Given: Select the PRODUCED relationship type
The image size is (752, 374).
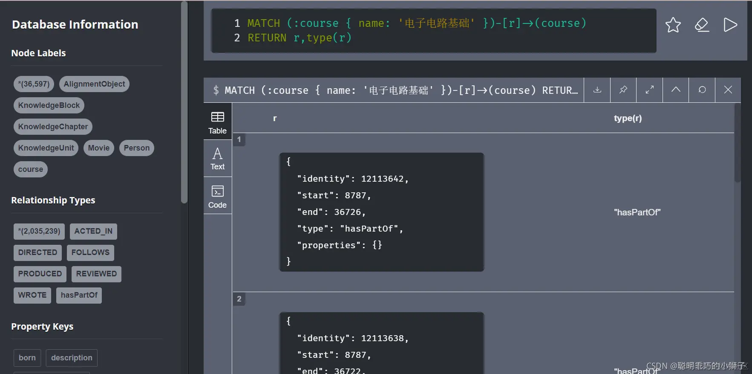Looking at the screenshot, I should 40,274.
